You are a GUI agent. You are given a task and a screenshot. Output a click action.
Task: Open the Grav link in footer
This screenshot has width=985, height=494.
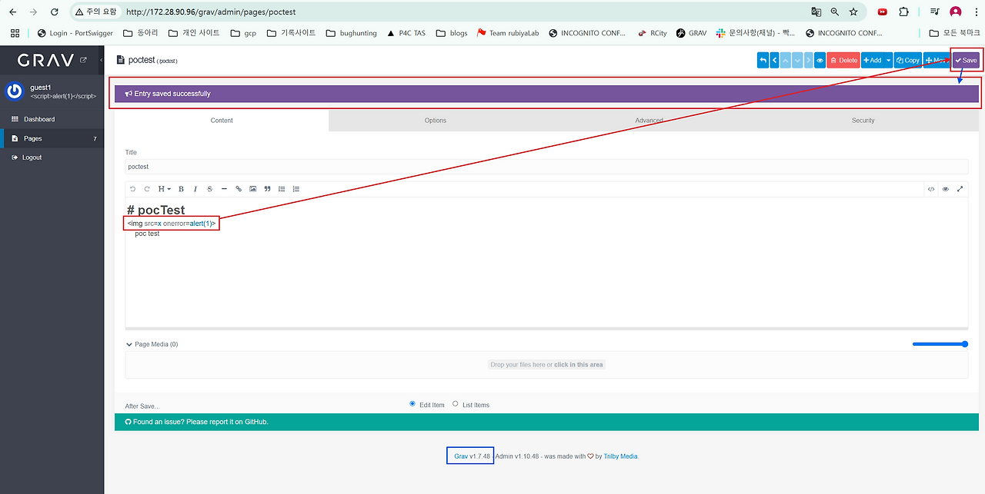(x=461, y=456)
